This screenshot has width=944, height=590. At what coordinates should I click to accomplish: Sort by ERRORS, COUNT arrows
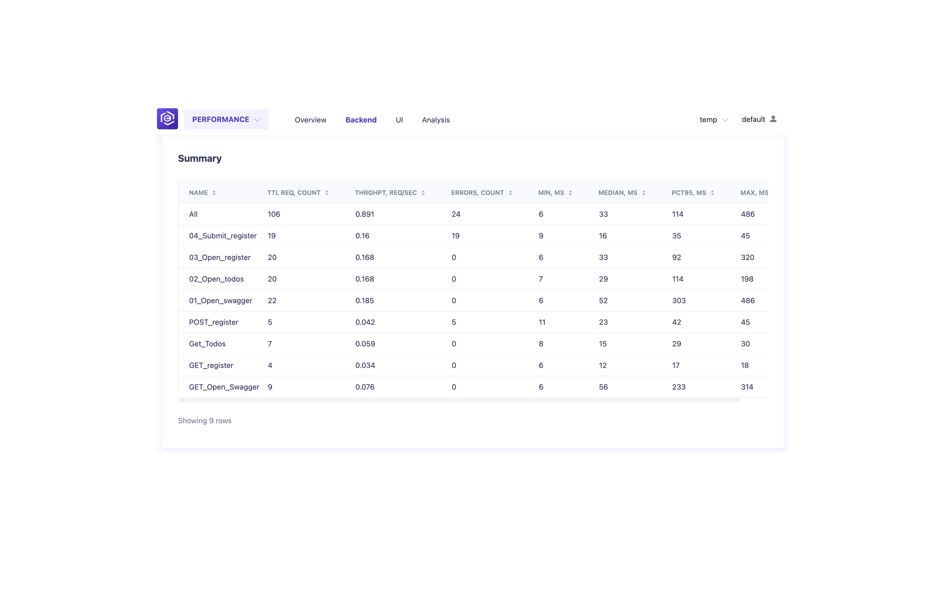click(510, 193)
